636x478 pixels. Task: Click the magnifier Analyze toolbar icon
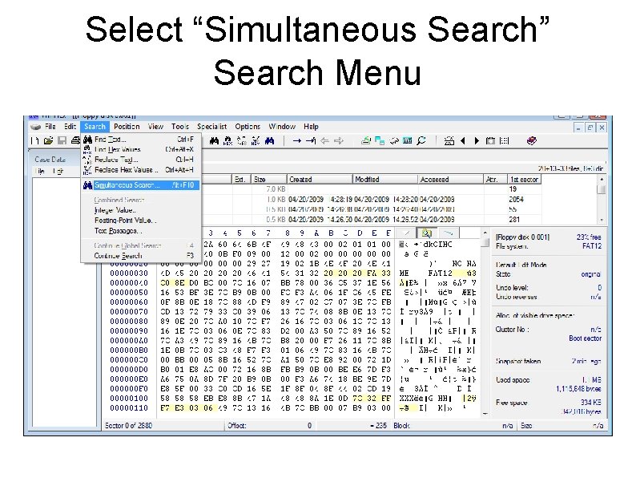pos(421,141)
